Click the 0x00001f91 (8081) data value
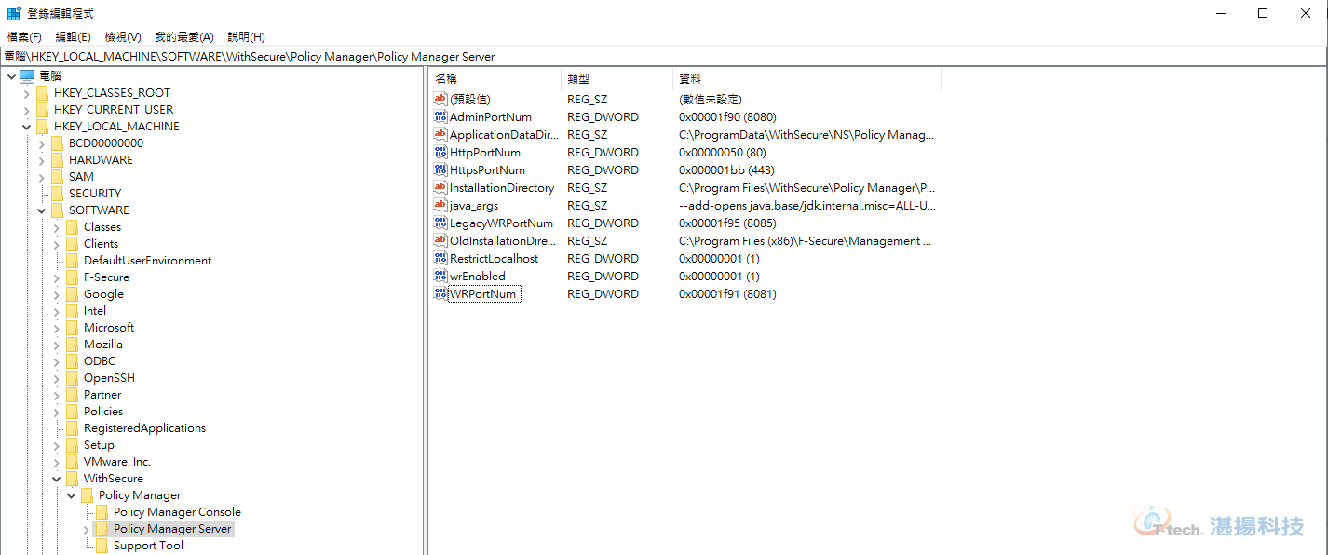This screenshot has height=555, width=1328. tap(727, 294)
